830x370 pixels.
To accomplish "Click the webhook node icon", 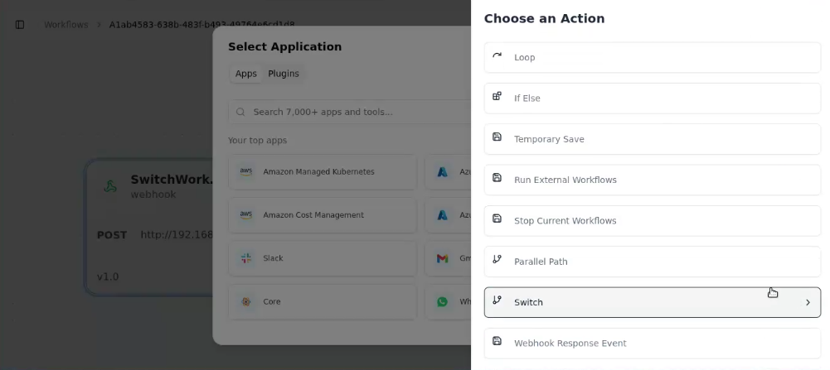I will coord(110,186).
